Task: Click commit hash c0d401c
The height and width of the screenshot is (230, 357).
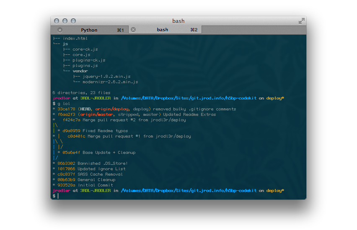Action: pos(76,136)
